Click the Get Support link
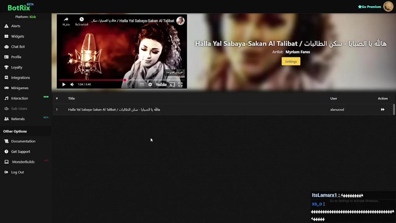 (21, 151)
